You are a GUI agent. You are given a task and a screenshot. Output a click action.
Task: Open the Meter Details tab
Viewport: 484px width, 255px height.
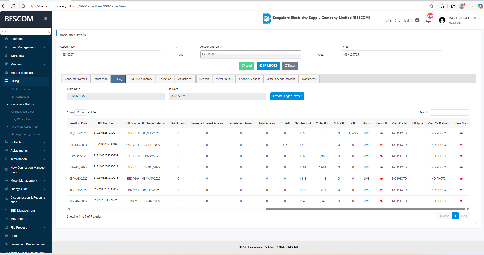click(224, 79)
